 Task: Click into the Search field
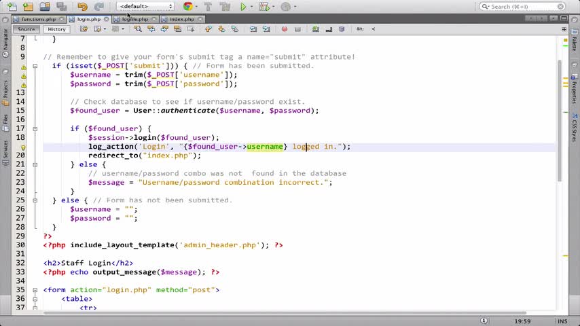point(522,7)
